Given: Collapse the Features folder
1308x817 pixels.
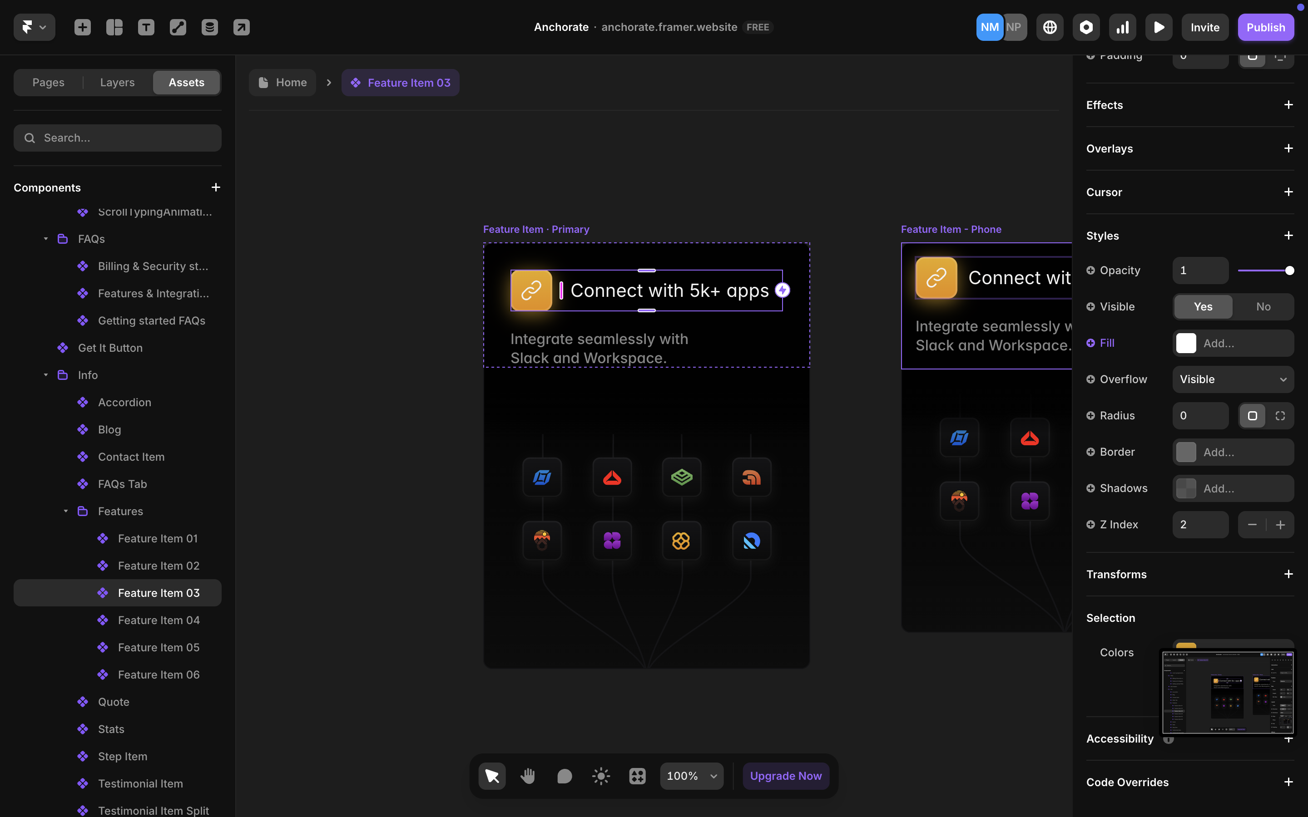Looking at the screenshot, I should pos(65,511).
